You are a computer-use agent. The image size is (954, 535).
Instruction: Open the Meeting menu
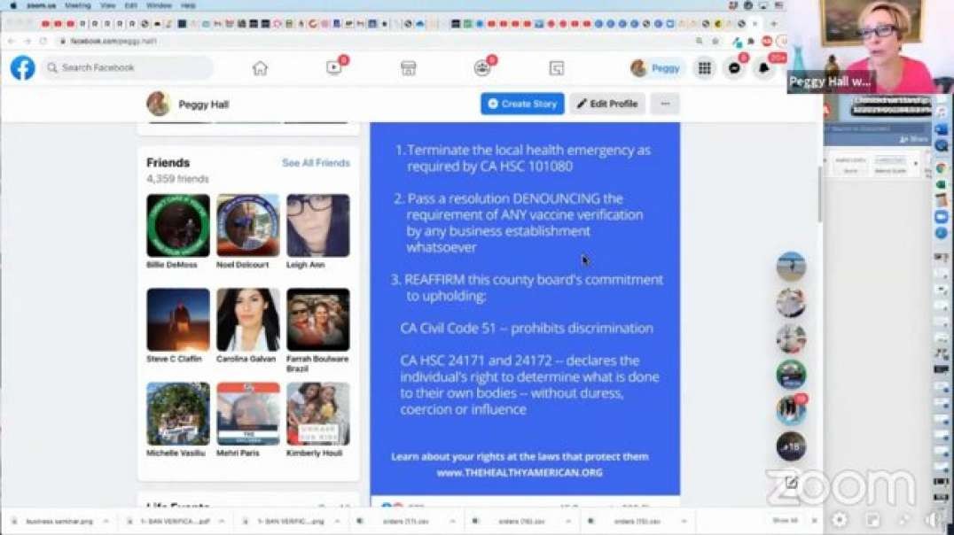(x=78, y=5)
